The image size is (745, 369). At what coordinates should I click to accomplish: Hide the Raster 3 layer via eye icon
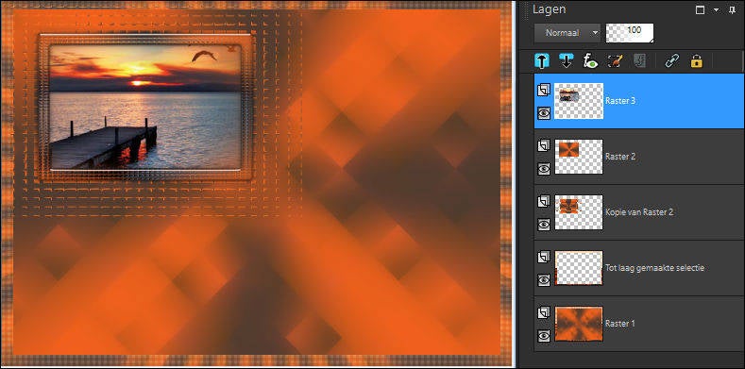pos(544,112)
